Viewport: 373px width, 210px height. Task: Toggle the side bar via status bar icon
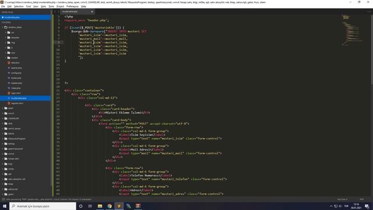click(3, 199)
